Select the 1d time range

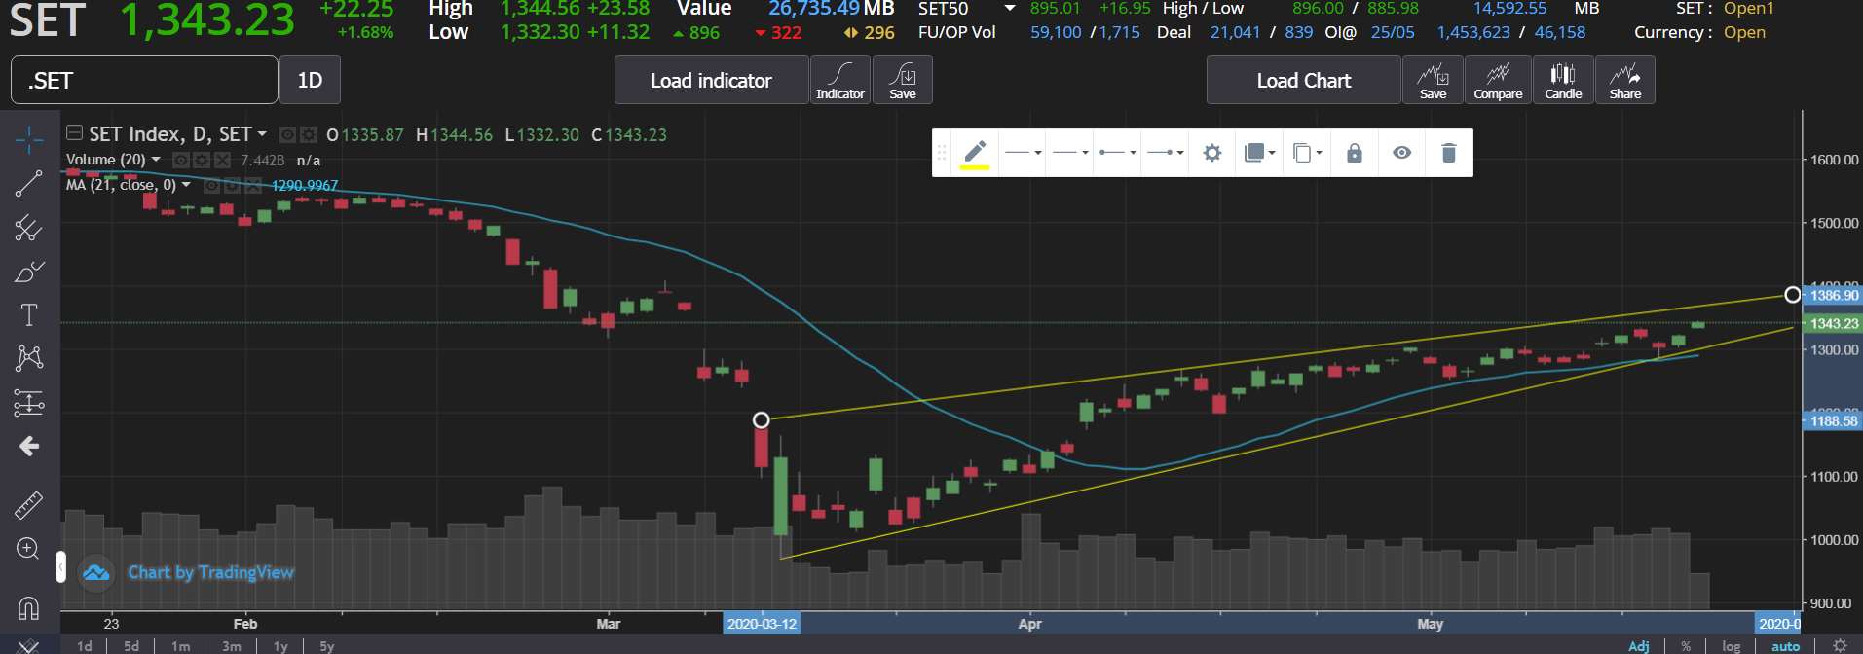pos(85,646)
